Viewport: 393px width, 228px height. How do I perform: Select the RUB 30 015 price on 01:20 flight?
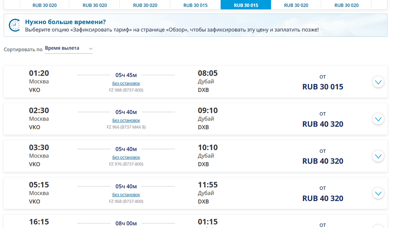pos(323,87)
